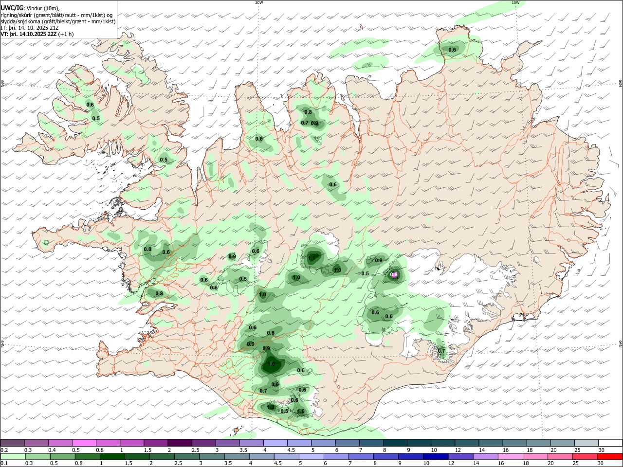This screenshot has height=467, width=623.
Task: Select the 'VT: þri. 14.10.2025 22Z (+1 h)' line
Action: (x=37, y=34)
